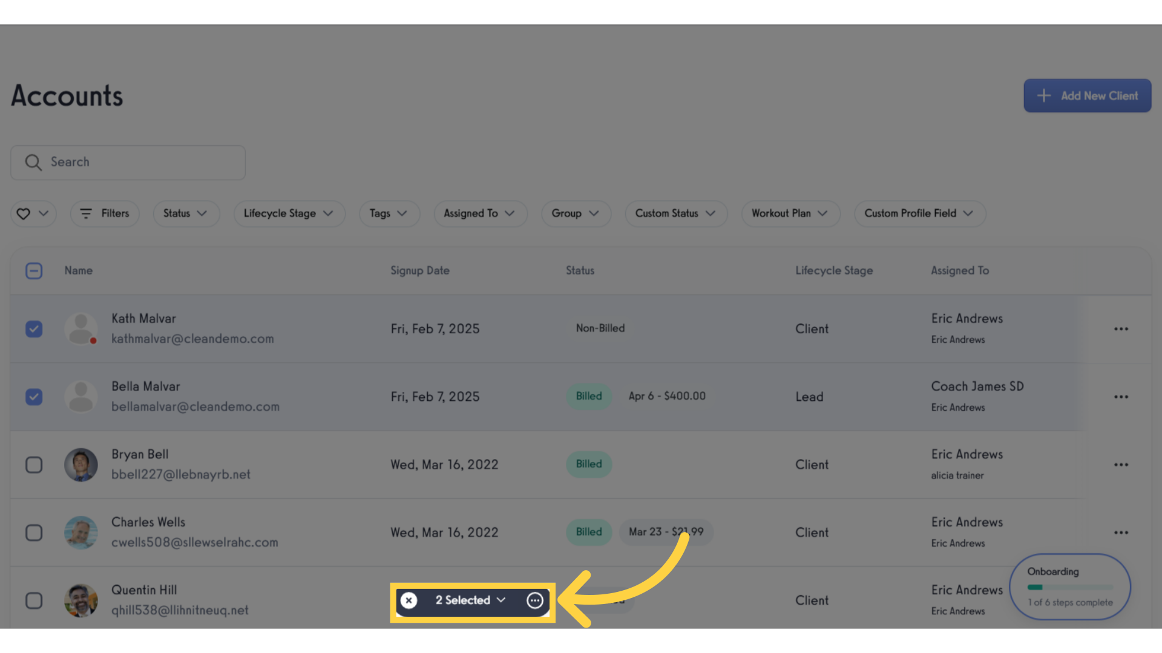The width and height of the screenshot is (1162, 653).
Task: Click the clear selection X icon
Action: pyautogui.click(x=409, y=600)
